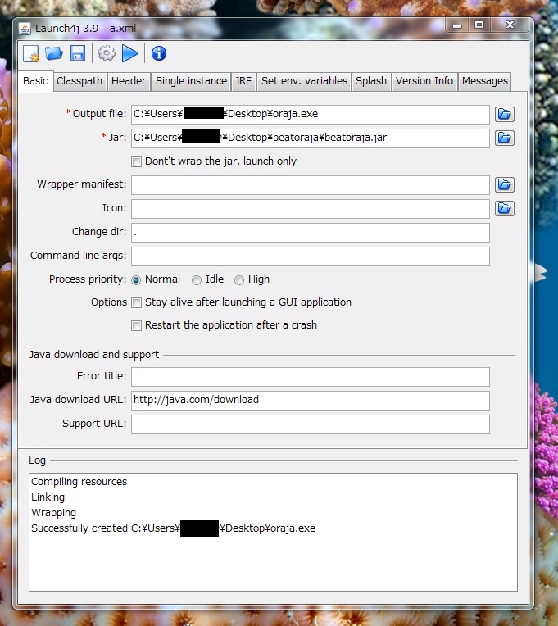The width and height of the screenshot is (558, 626).
Task: Click the Output file path field
Action: 311,115
